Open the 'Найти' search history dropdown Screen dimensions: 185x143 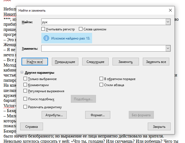tap(167, 22)
